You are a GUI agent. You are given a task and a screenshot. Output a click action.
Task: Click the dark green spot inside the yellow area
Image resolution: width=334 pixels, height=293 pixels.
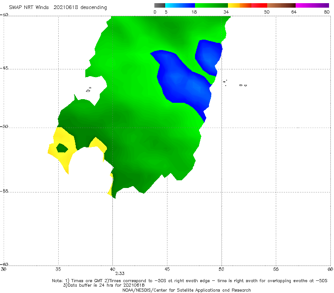click(x=62, y=148)
